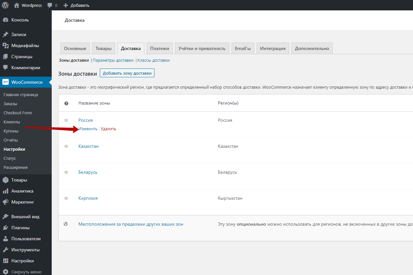The height and width of the screenshot is (275, 413).
Task: Open the Казахстан zone name link
Action: 88,146
